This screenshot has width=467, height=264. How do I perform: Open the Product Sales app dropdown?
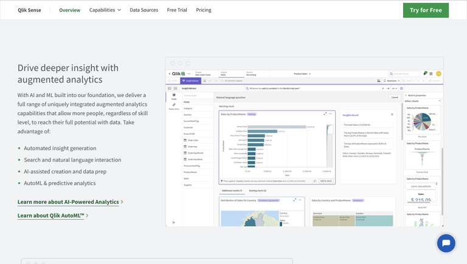(x=302, y=73)
